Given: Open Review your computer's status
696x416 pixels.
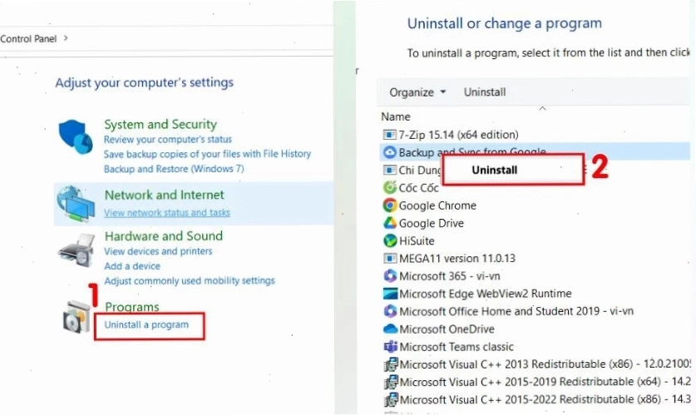Looking at the screenshot, I should pyautogui.click(x=168, y=140).
